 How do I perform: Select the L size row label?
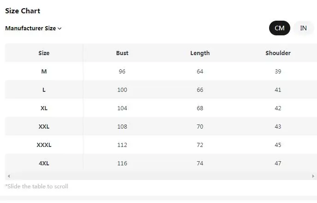(44, 90)
